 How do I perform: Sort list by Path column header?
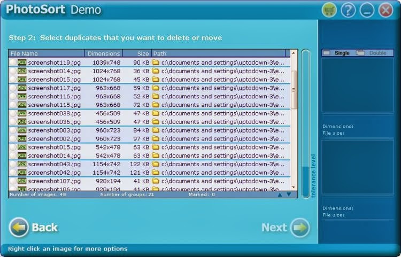(218, 53)
